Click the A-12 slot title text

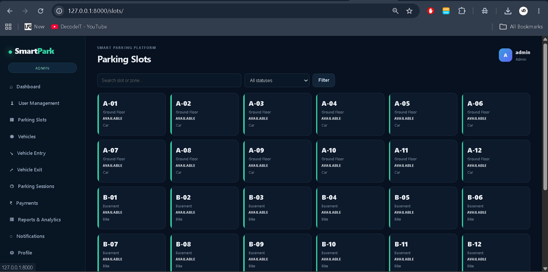click(475, 151)
